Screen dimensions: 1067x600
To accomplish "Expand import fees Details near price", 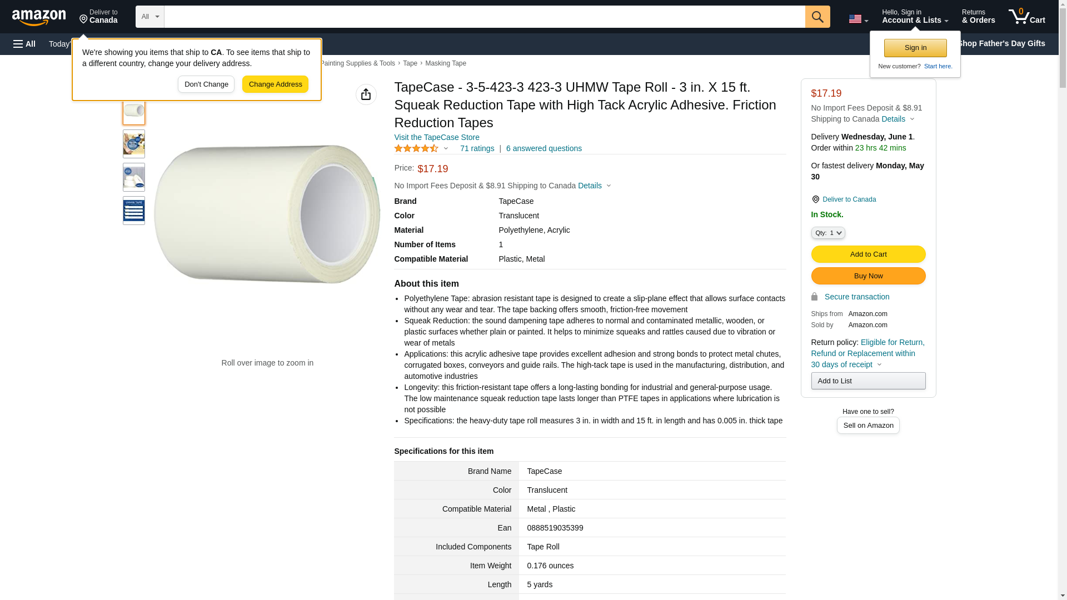I will tap(594, 186).
